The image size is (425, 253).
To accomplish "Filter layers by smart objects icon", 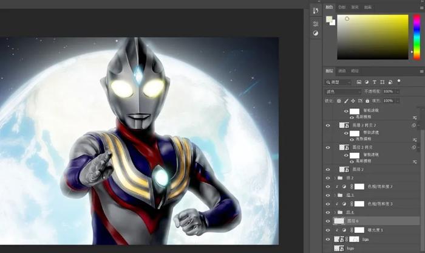I will pyautogui.click(x=390, y=82).
